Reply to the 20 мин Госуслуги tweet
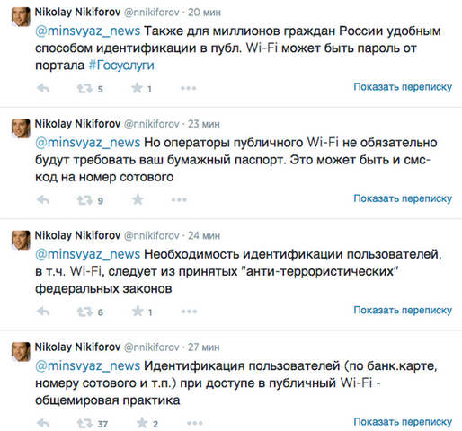Image resolution: width=462 pixels, height=431 pixels. click(43, 88)
